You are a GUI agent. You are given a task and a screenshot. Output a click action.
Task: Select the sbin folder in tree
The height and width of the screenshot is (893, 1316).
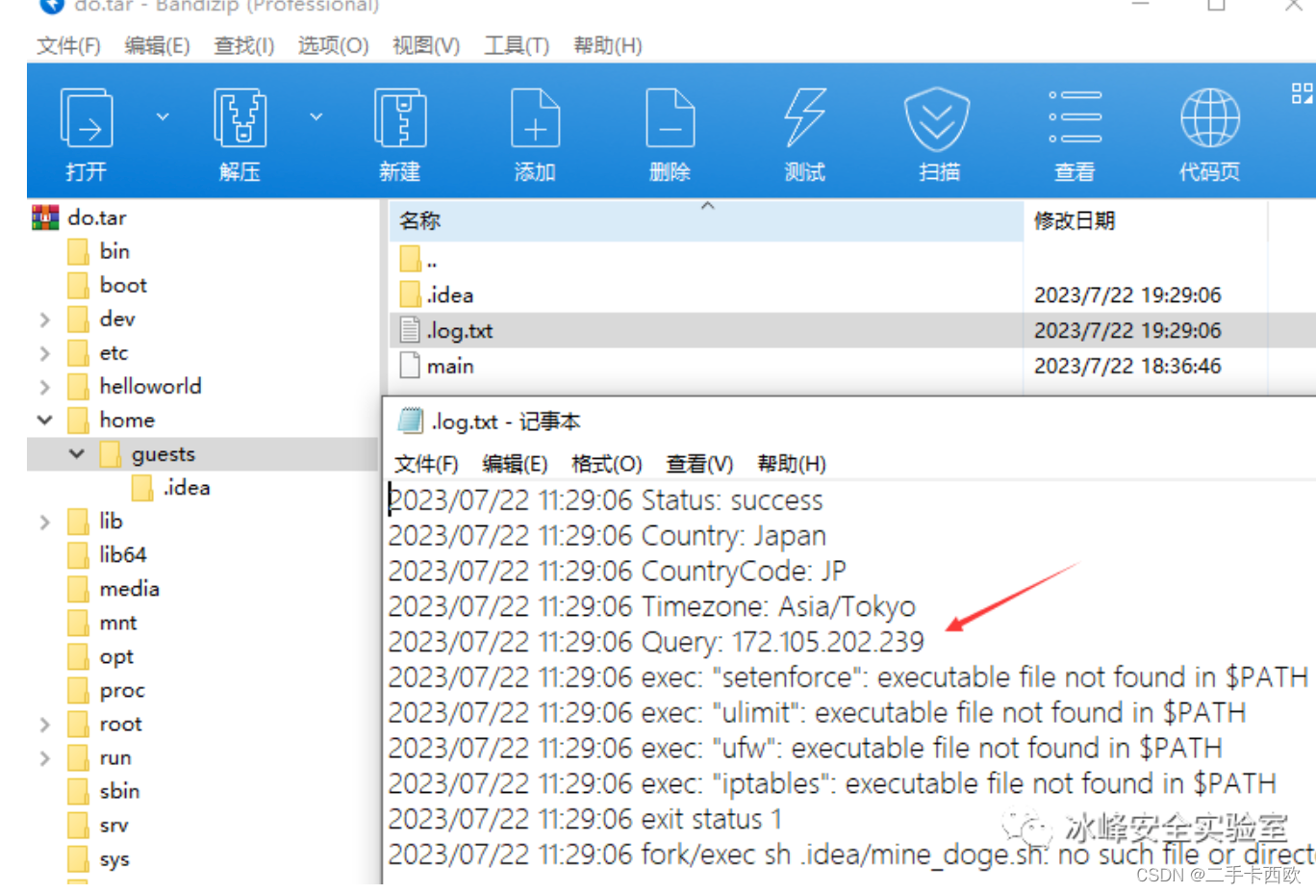click(119, 791)
